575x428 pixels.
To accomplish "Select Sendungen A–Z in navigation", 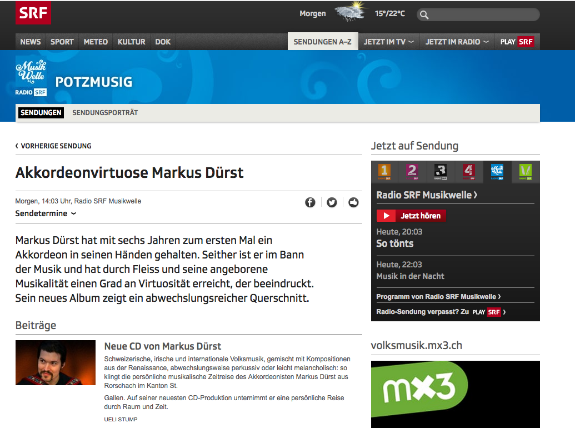I will (322, 42).
